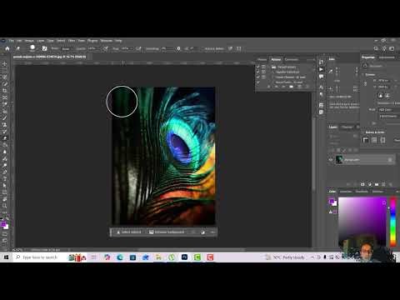
Task: Open the Window menu
Action: coord(106,41)
